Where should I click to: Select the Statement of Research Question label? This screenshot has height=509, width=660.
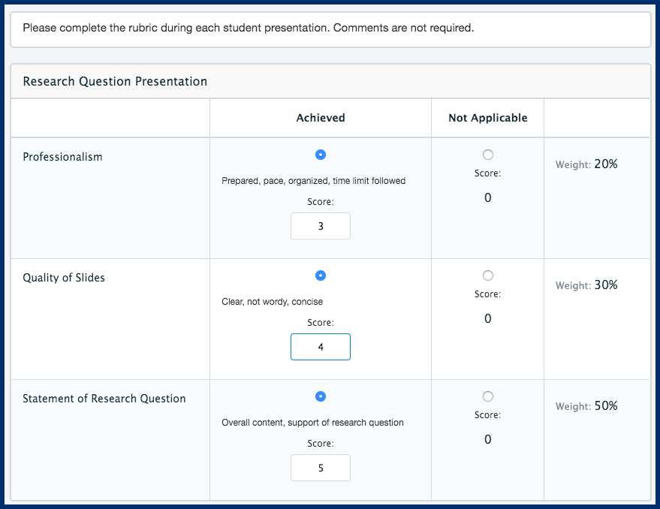tap(104, 399)
